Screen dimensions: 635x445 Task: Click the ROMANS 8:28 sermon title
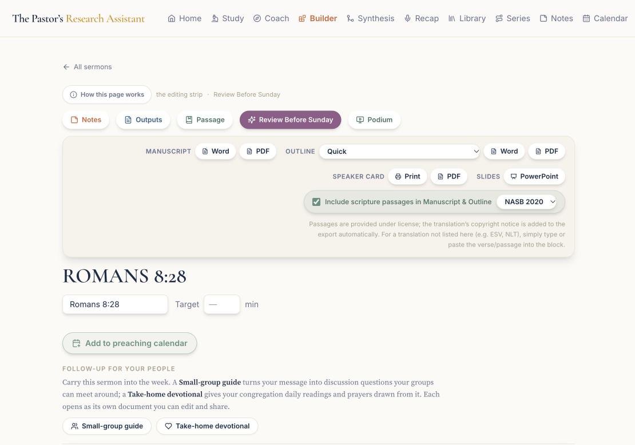(x=124, y=276)
